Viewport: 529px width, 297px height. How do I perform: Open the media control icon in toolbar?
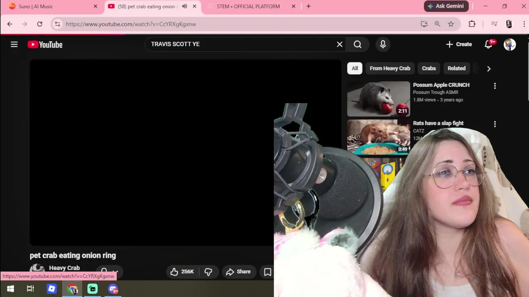click(x=494, y=24)
